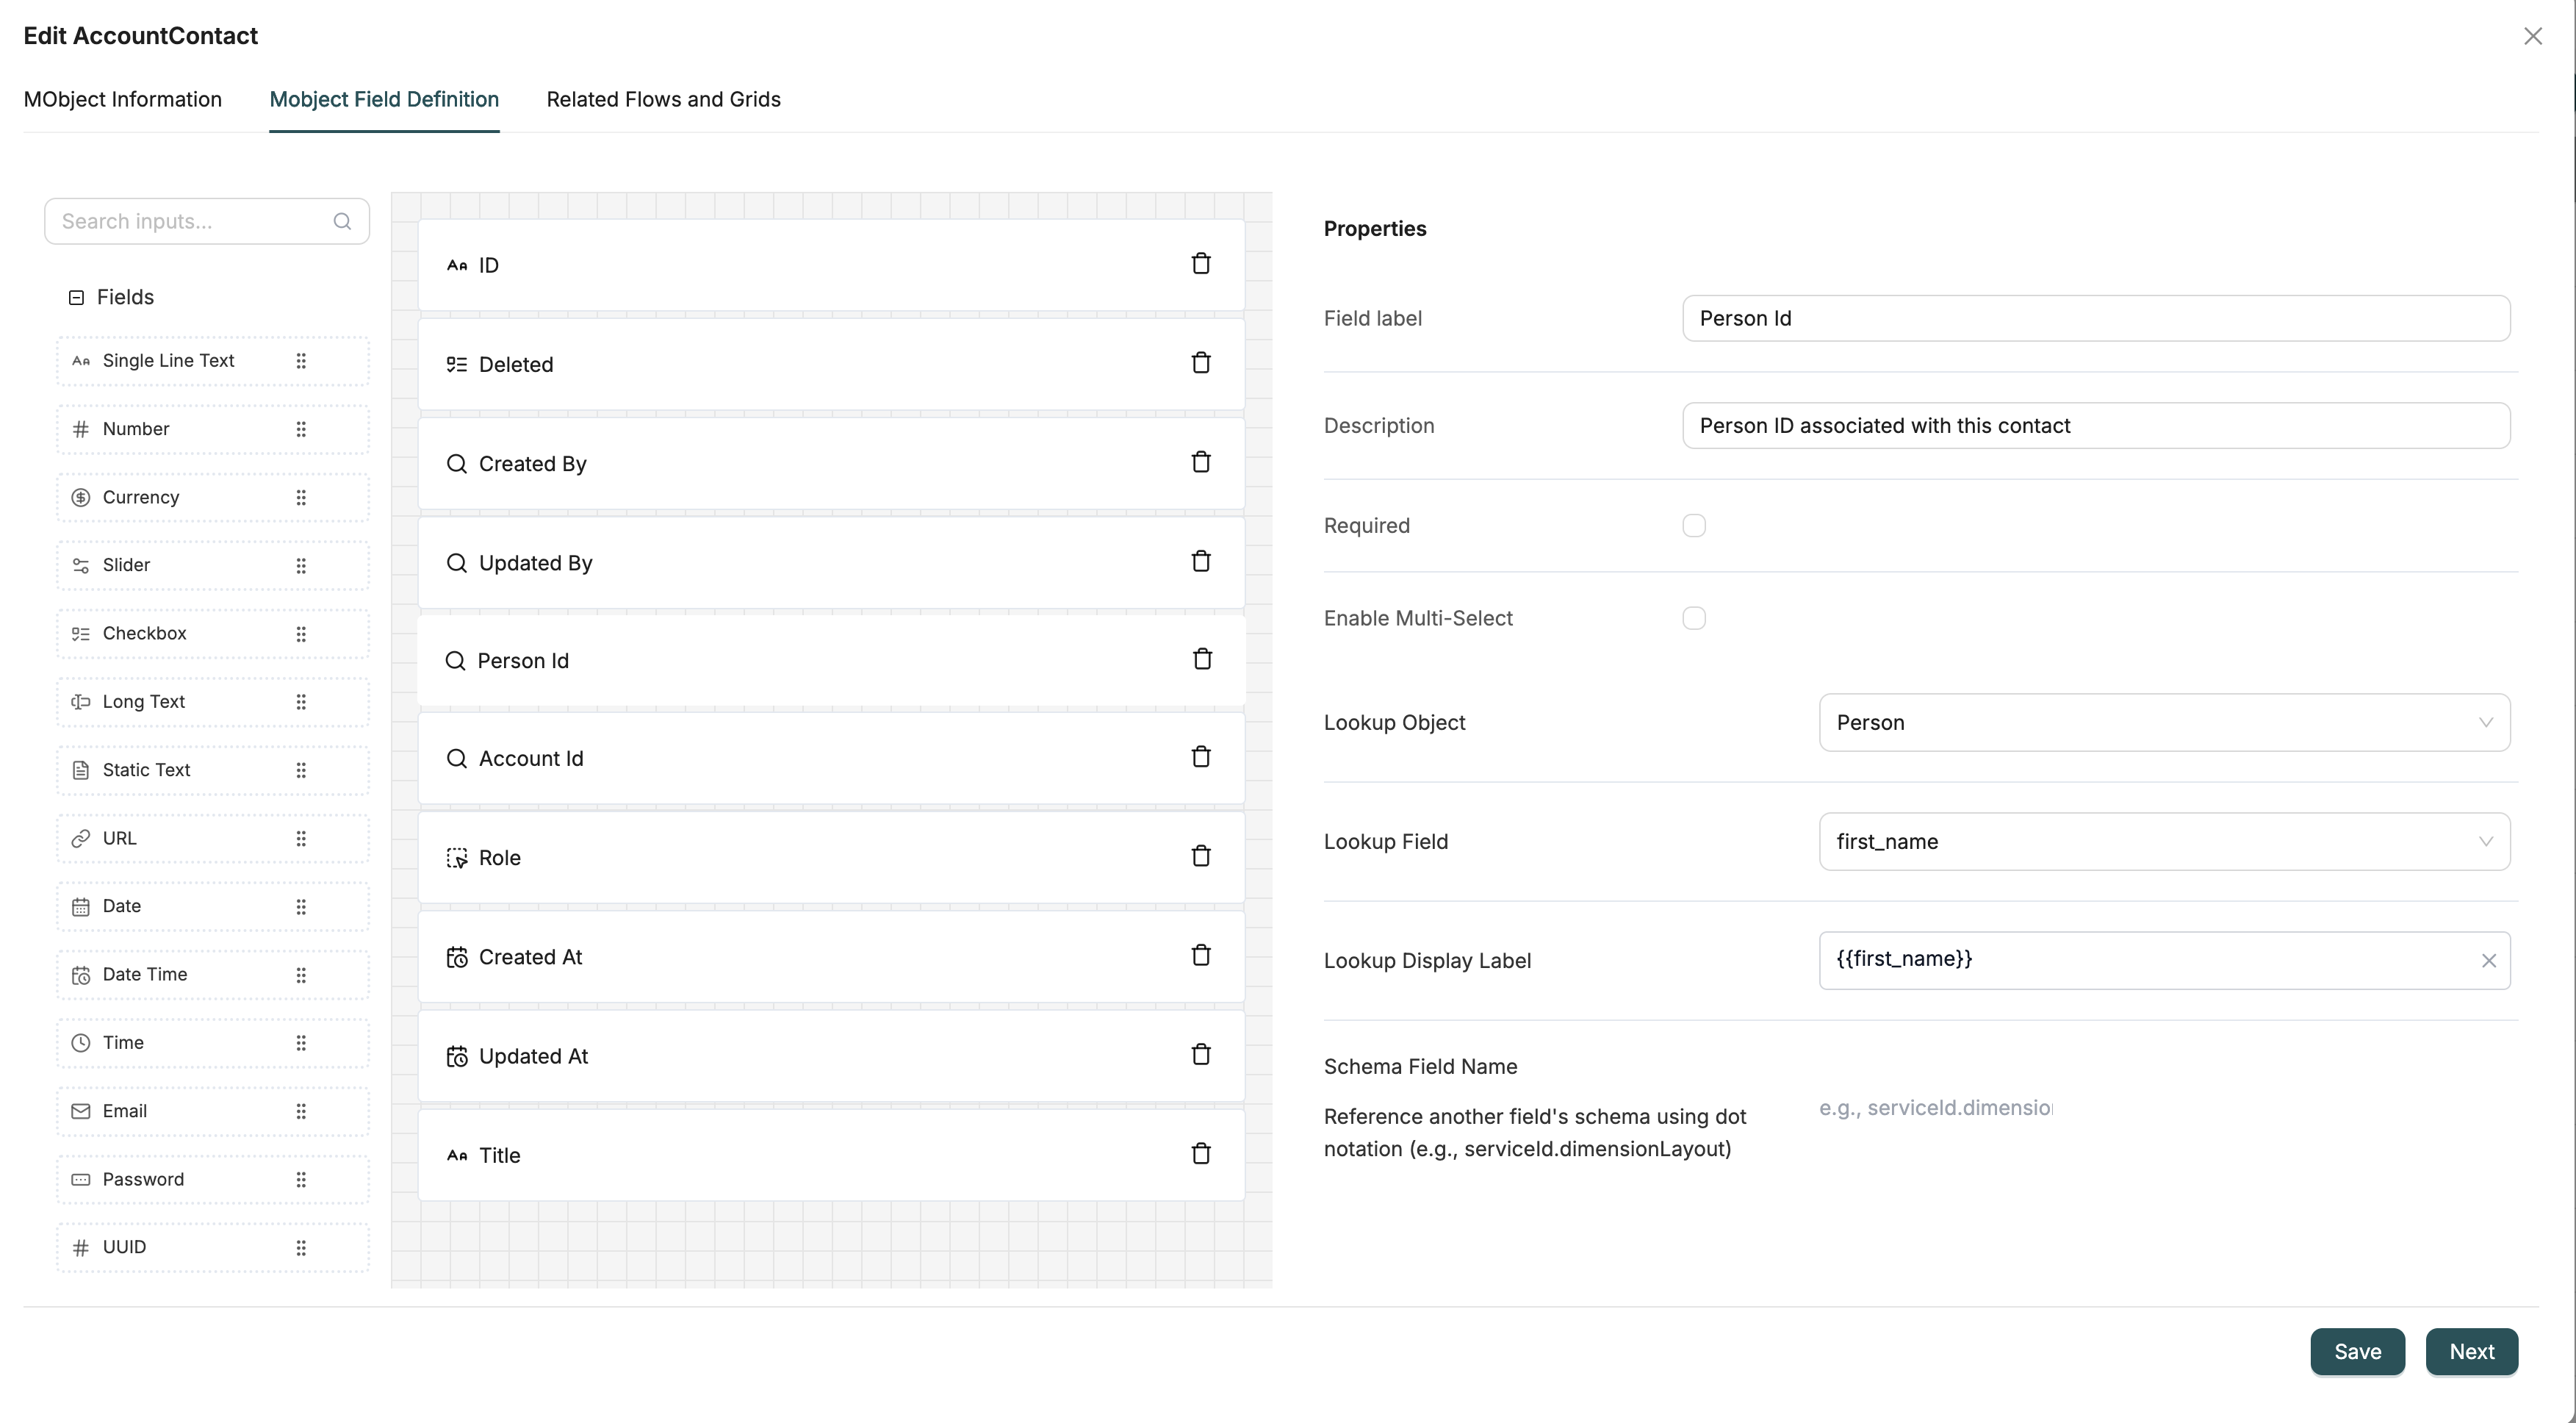Screen dimensions: 2576x1423
Task: Click the Save button
Action: pyautogui.click(x=2357, y=1352)
